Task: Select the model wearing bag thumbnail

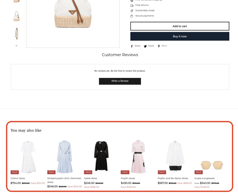Action: [x=17, y=33]
